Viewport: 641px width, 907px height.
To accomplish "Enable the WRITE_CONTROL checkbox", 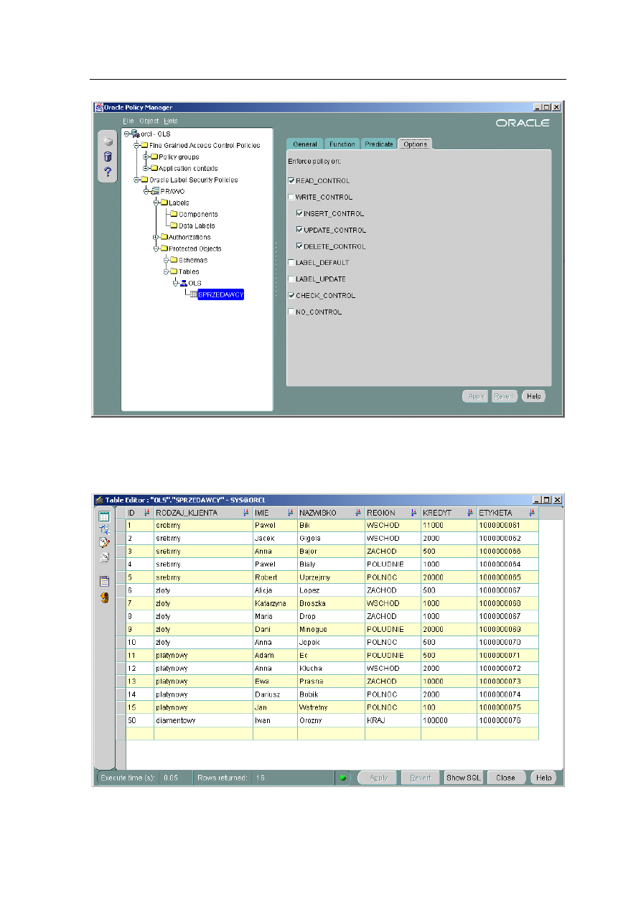I will [x=291, y=197].
